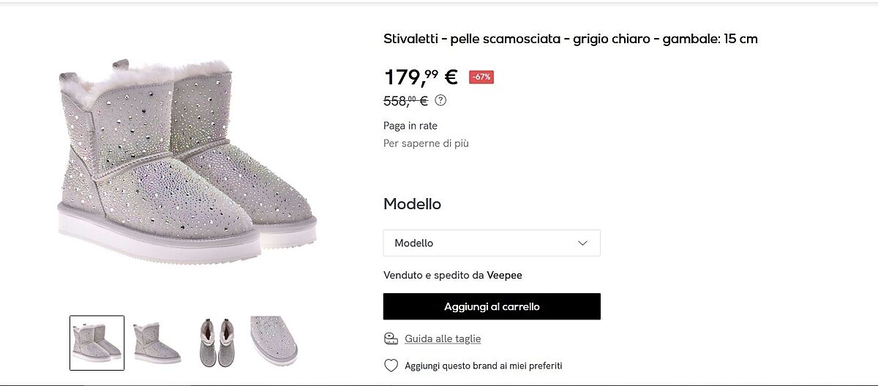Show the top-view boots thumbnail
Screen dimensions: 878x386
pos(217,342)
